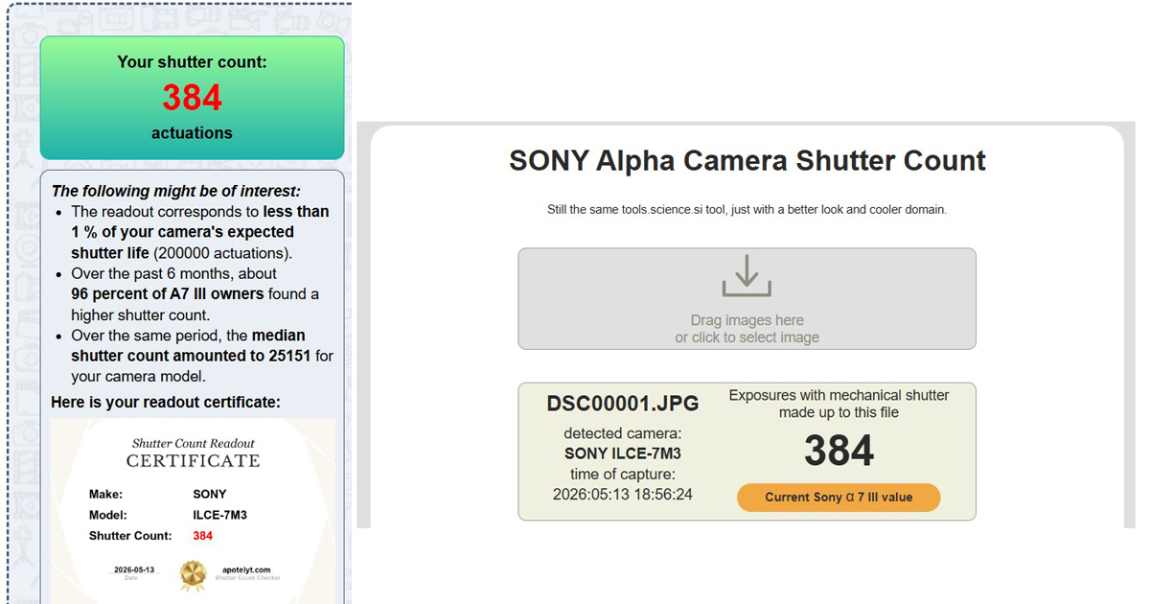The height and width of the screenshot is (604, 1150).
Task: Click the shutter count readout certificate image
Action: pos(194,510)
